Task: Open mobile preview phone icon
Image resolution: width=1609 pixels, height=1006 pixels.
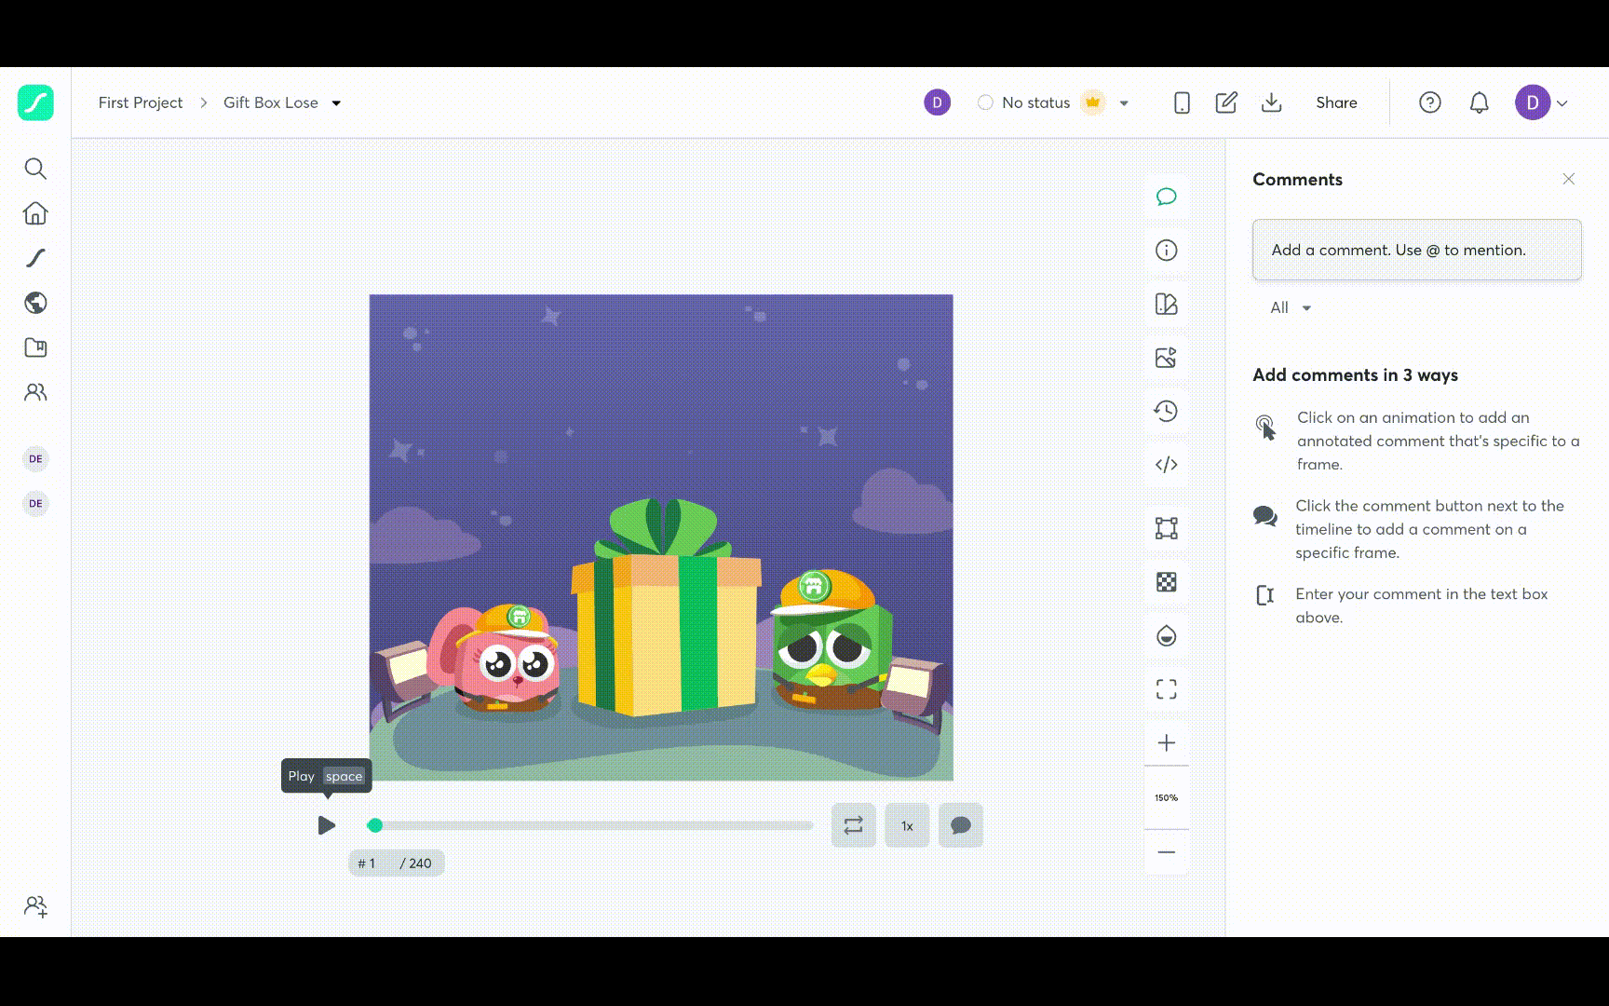Action: point(1182,102)
